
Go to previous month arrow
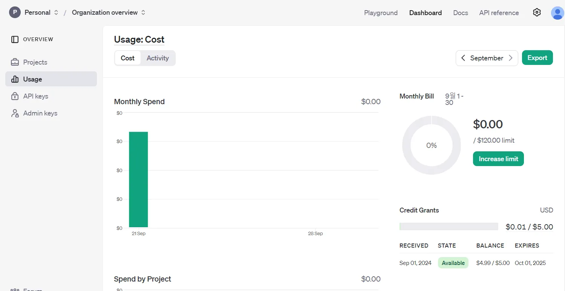[x=463, y=58]
